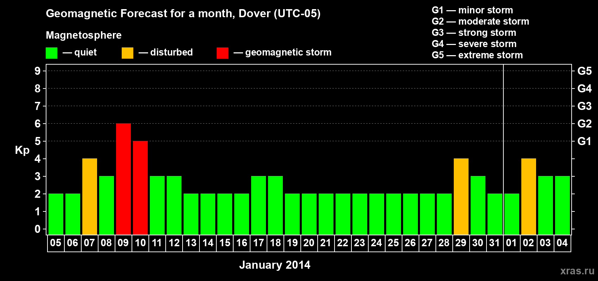Click the 'G5 — extreme storm' legend line

477,55
